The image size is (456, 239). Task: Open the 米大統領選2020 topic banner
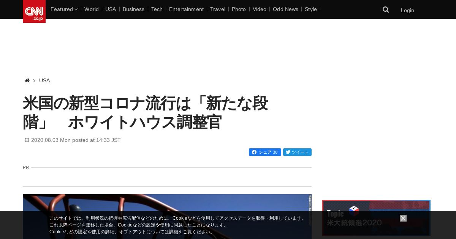(376, 218)
